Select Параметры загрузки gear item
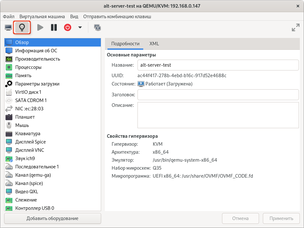The image size is (304, 228). (37, 84)
